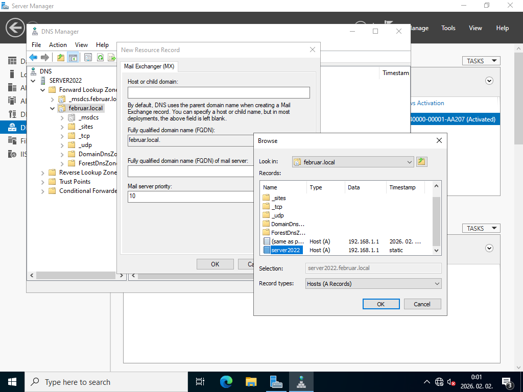
Task: Toggle the show/hide console tree toolbar icon
Action: tap(73, 57)
